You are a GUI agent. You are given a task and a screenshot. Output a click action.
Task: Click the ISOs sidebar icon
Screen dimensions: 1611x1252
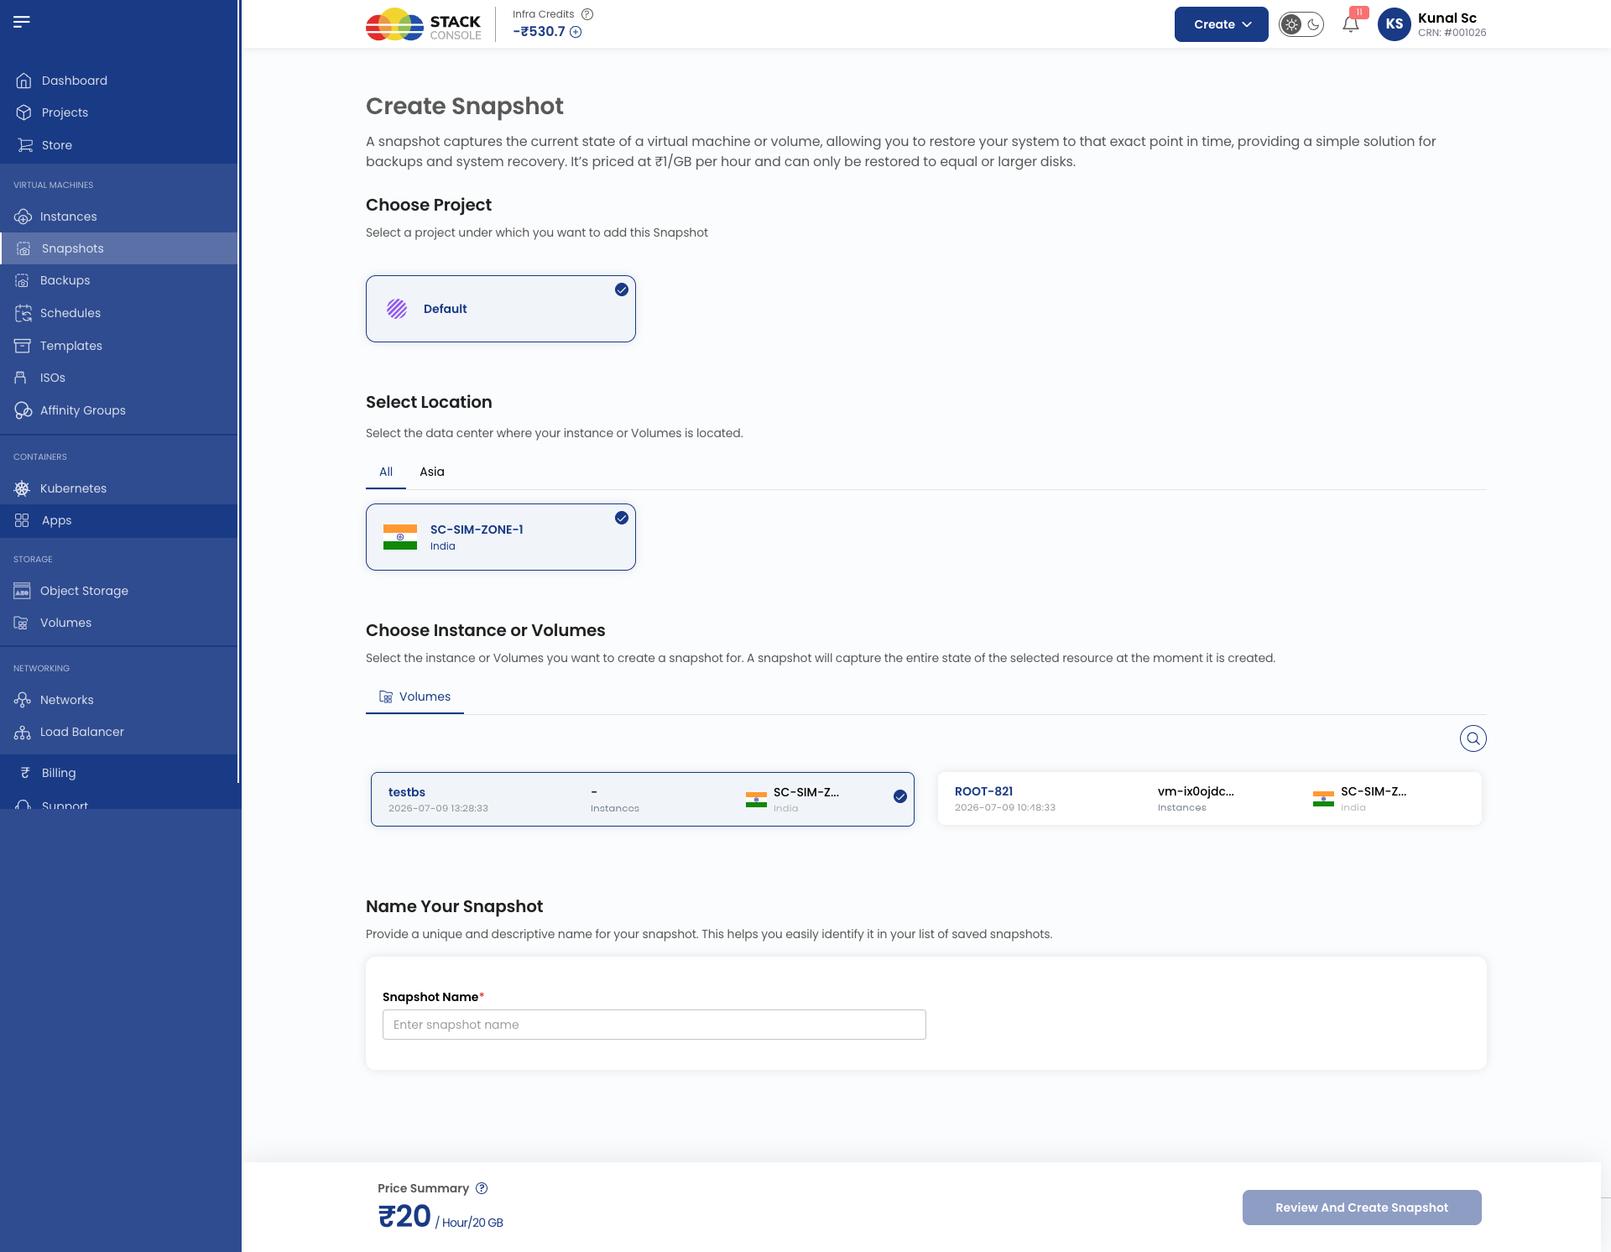pos(21,378)
